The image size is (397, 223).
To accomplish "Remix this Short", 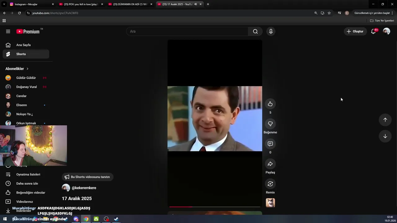I will tap(270, 184).
